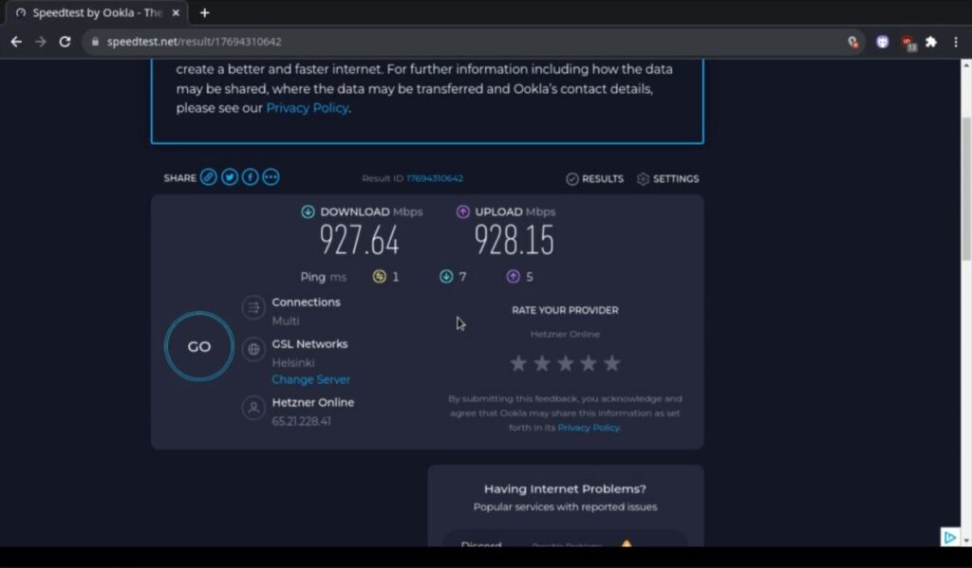Open Privacy Policy link in the top notice
The image size is (972, 568).
point(308,108)
